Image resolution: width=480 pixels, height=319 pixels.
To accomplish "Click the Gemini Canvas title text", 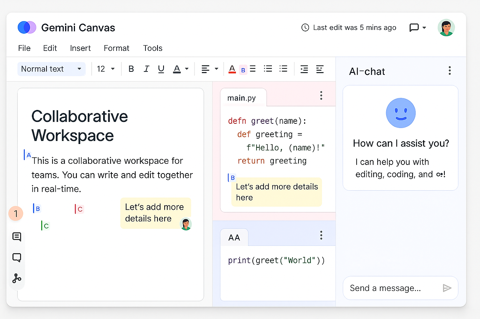I will [x=78, y=28].
